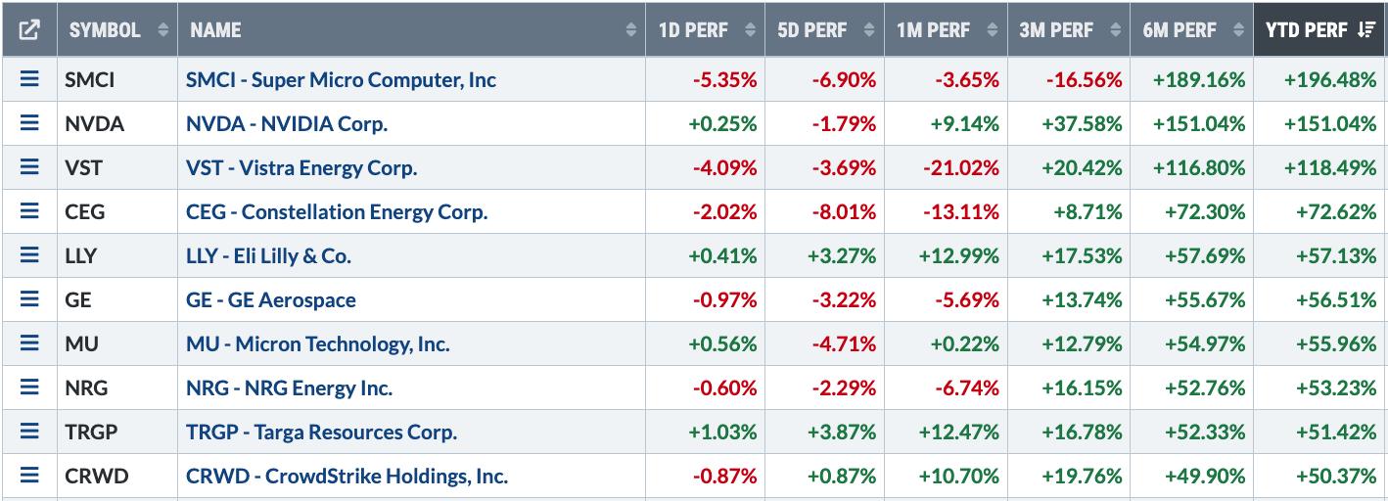
Task: Open the row menu icon for MU
Action: click(29, 343)
